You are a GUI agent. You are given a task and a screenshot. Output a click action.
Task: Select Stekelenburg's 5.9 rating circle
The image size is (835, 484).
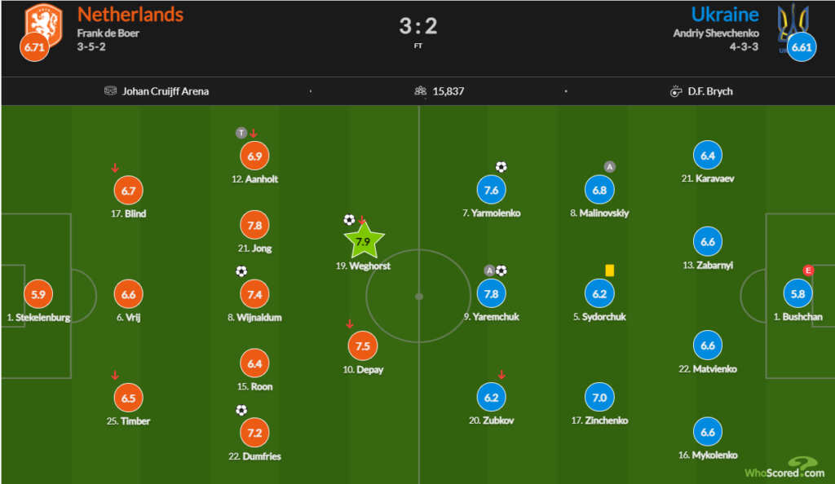(36, 294)
